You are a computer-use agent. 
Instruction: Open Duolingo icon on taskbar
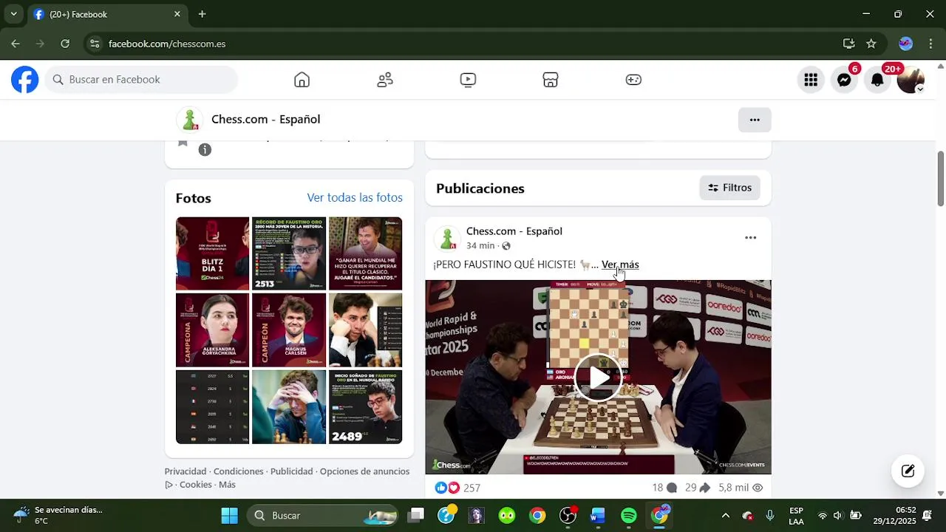point(506,516)
